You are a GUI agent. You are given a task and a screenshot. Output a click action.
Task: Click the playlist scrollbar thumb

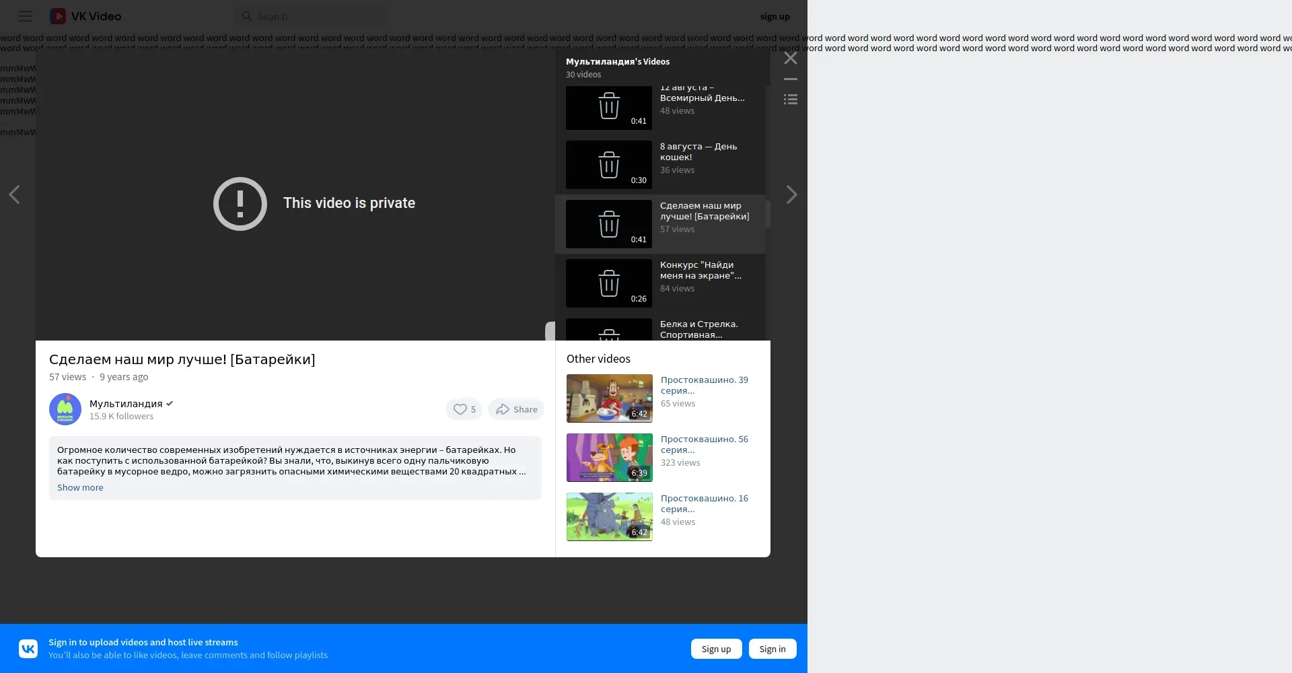coord(768,214)
